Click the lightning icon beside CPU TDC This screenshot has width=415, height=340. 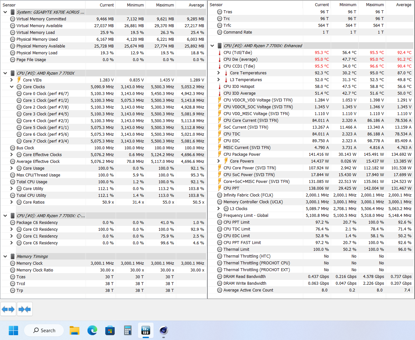pyautogui.click(x=220, y=134)
